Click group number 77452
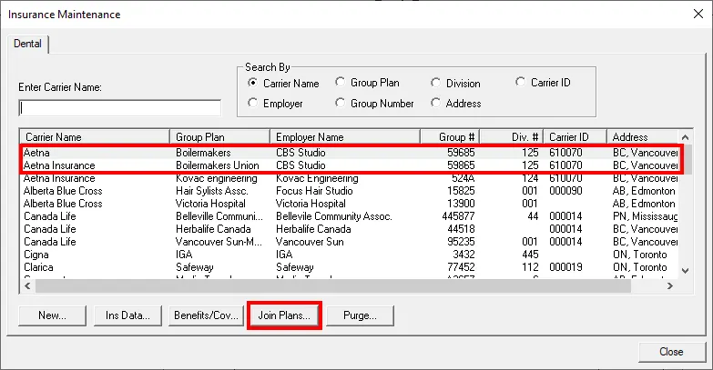 point(461,267)
